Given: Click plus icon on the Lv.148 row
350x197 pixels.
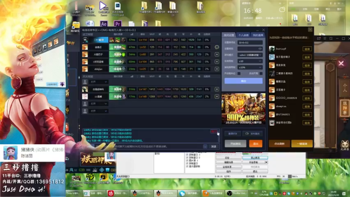Looking at the screenshot, I should click(217, 96).
